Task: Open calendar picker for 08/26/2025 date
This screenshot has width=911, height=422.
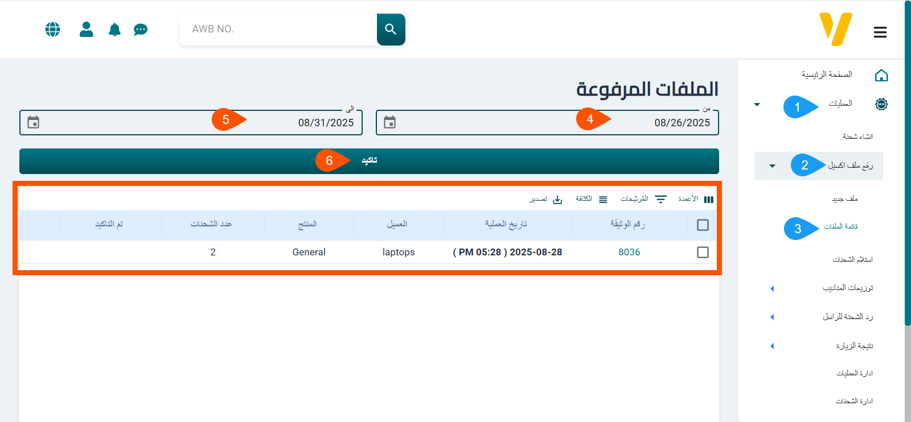Action: pos(389,122)
